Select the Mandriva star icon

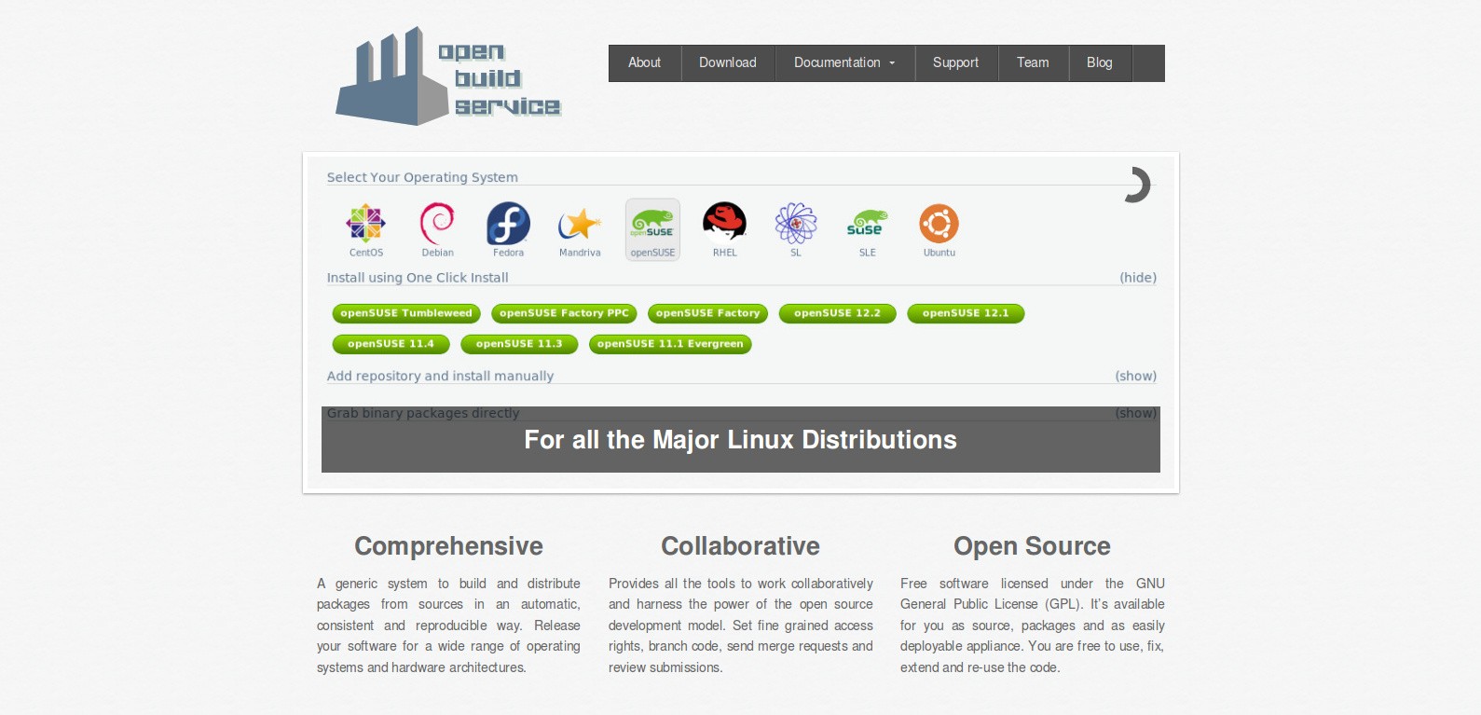click(x=579, y=225)
